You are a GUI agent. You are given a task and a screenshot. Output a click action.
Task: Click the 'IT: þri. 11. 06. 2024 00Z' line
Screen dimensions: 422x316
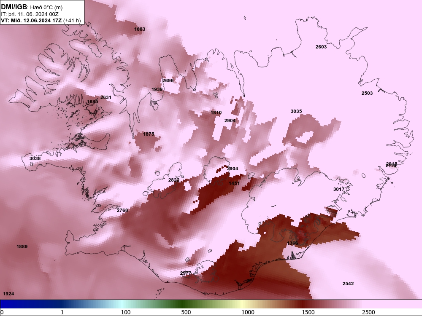coord(30,14)
